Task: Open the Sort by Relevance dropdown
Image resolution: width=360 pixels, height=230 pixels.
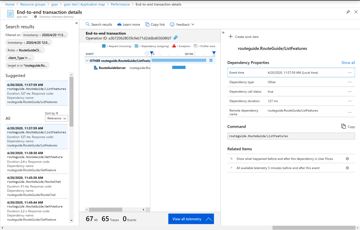Action: click(x=57, y=118)
